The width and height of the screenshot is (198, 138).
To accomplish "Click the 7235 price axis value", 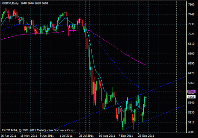I will 191,24.
